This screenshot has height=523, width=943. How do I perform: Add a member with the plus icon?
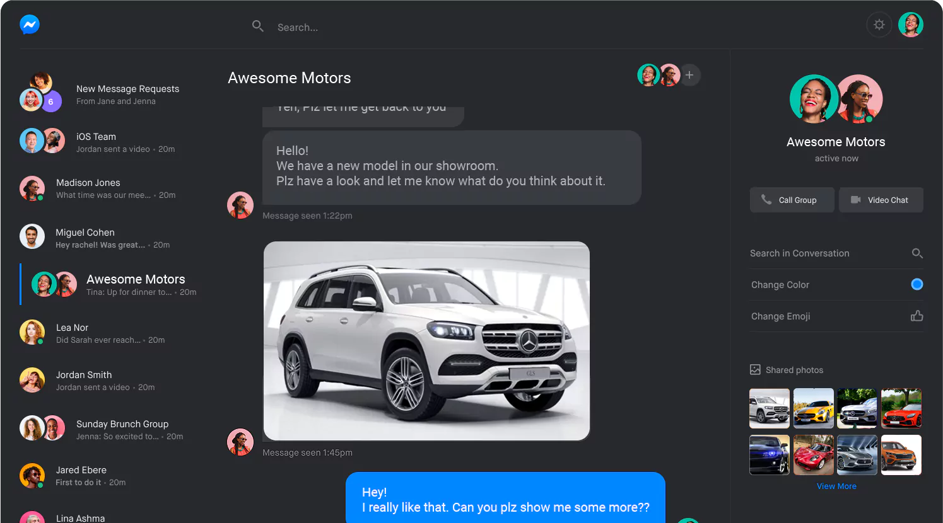pyautogui.click(x=689, y=75)
